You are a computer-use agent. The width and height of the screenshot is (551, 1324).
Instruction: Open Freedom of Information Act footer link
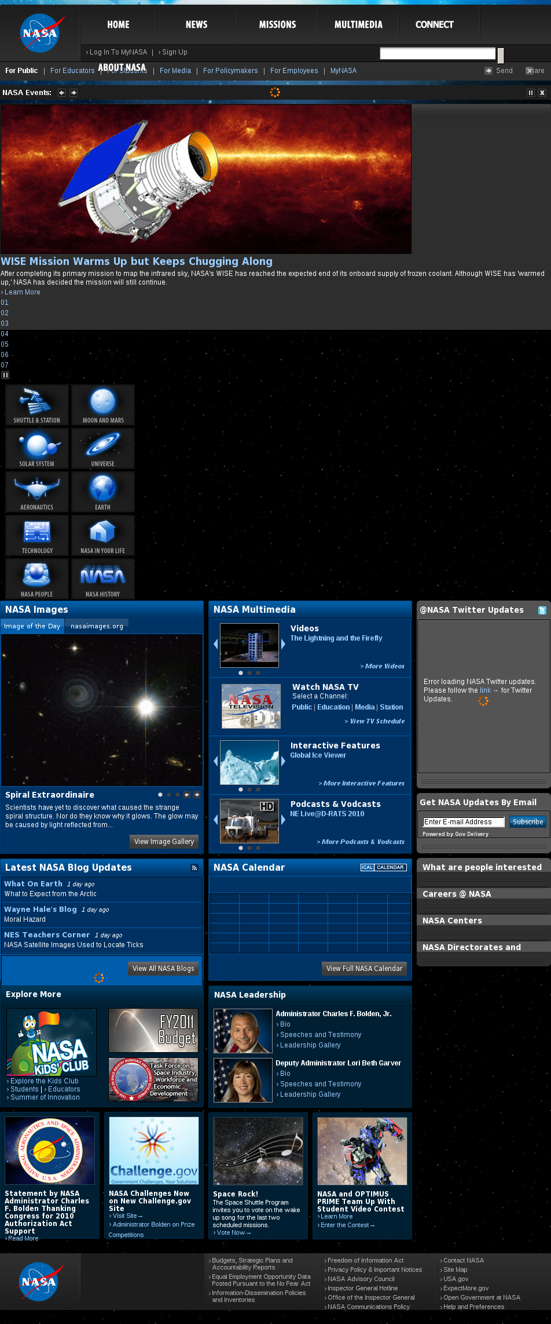coord(366,1260)
